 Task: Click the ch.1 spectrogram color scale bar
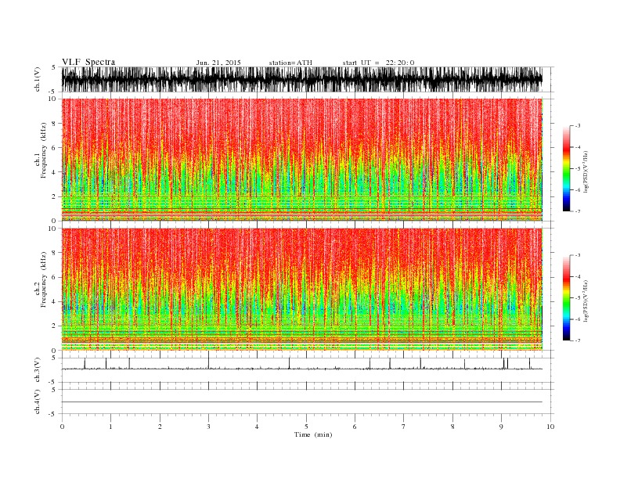coord(566,169)
